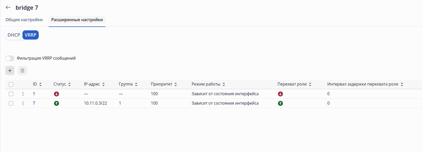Image resolution: width=423 pixels, height=152 pixels.
Task: Click green role takeover icon in row 7
Action: click(280, 103)
